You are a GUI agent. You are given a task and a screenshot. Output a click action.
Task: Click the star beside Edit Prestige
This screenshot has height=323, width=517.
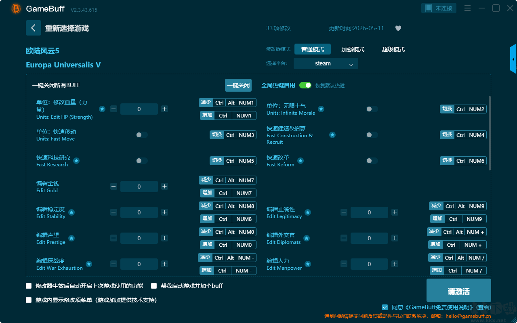[x=71, y=238]
